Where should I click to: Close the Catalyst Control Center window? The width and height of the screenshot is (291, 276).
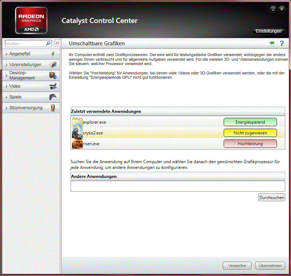coord(282,9)
